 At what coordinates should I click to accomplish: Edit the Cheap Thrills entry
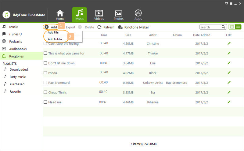click(x=229, y=92)
